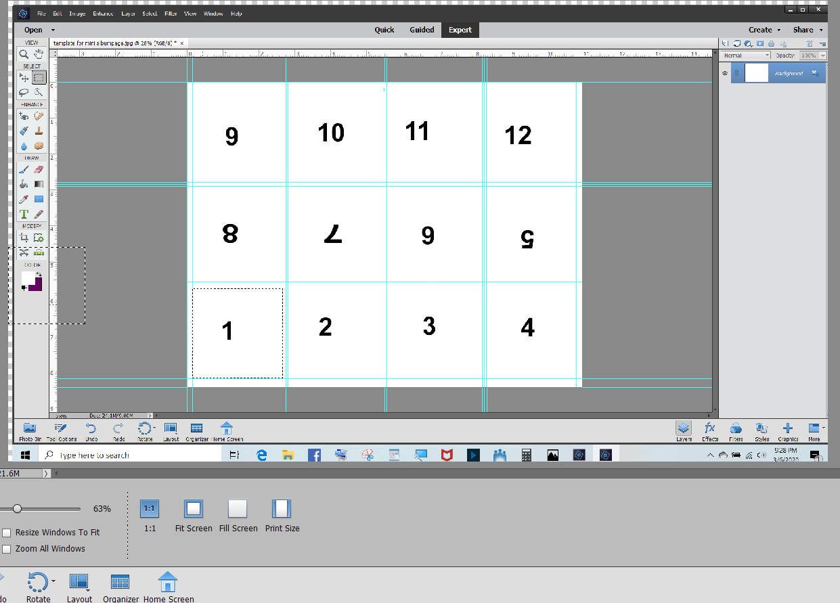Expand the More panels arrow
This screenshot has width=840, height=603.
[823, 428]
